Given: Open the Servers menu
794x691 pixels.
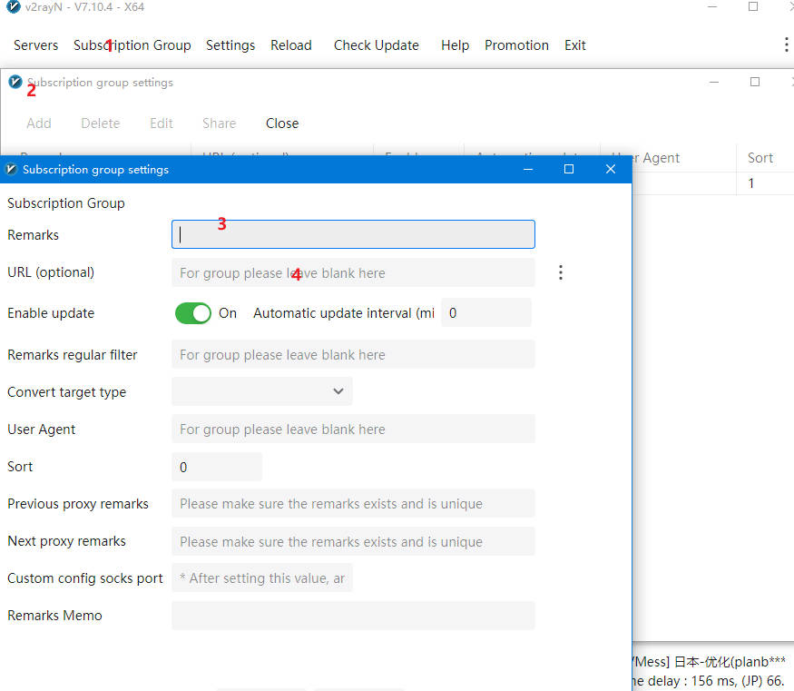Looking at the screenshot, I should tap(35, 45).
